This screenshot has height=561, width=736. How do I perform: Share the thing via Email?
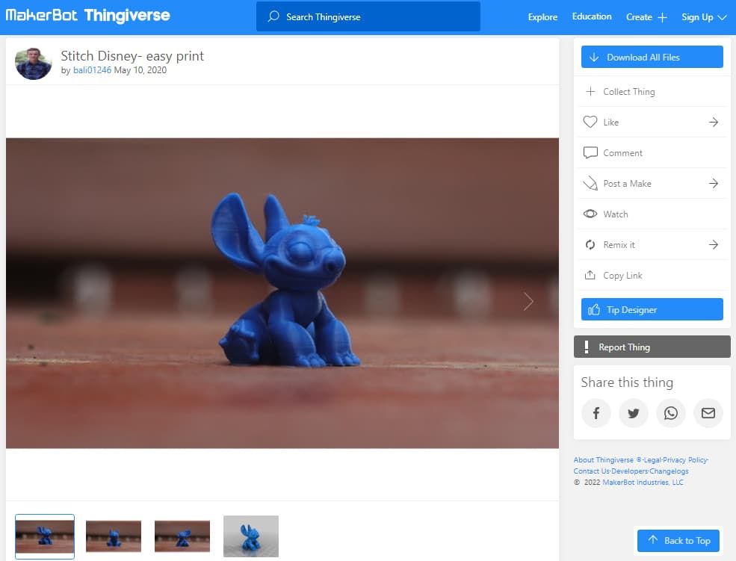708,413
